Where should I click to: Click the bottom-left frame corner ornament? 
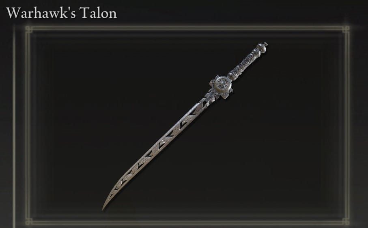(29, 221)
